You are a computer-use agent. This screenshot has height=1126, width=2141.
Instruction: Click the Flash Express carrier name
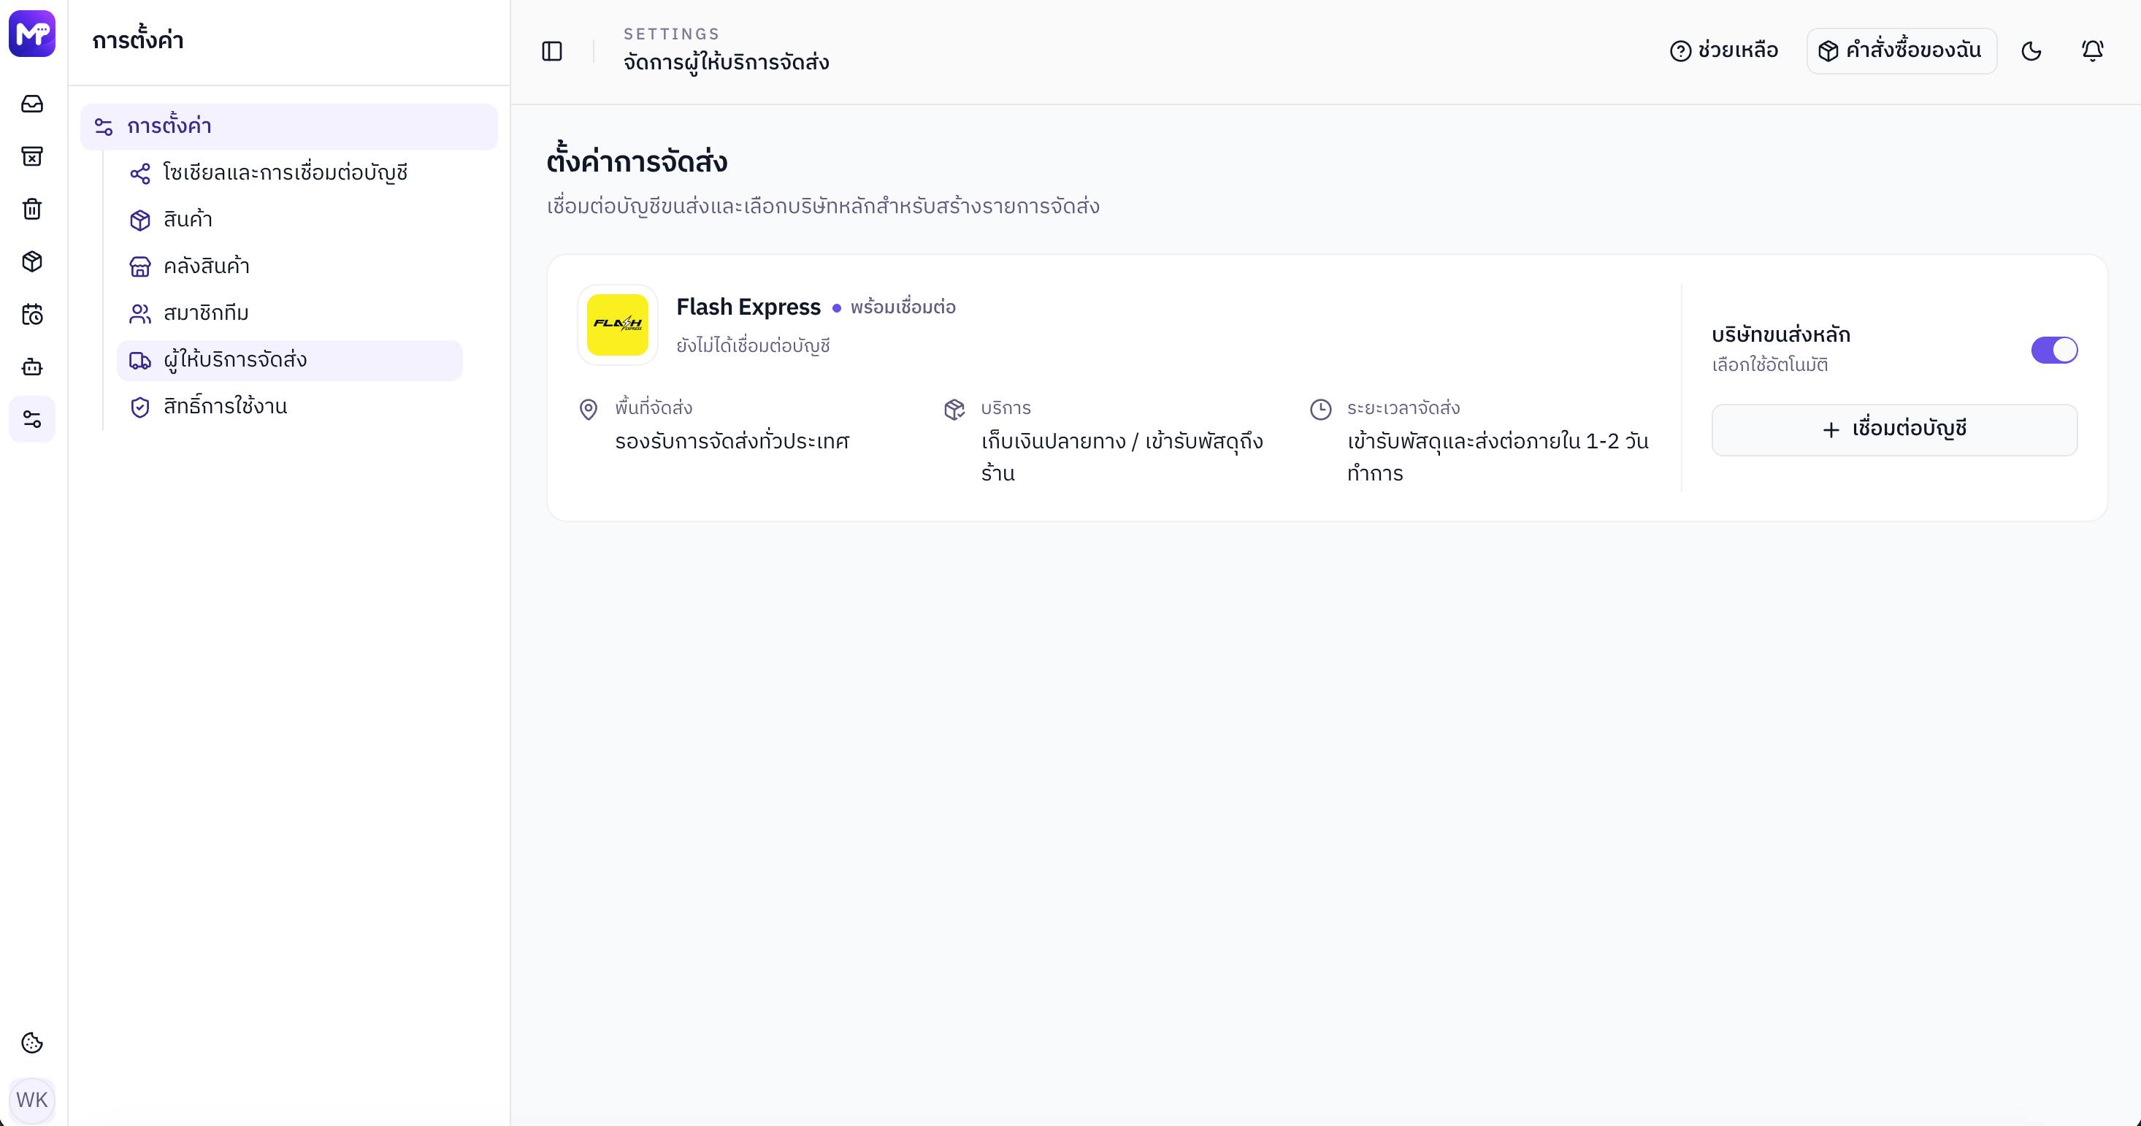(x=748, y=307)
